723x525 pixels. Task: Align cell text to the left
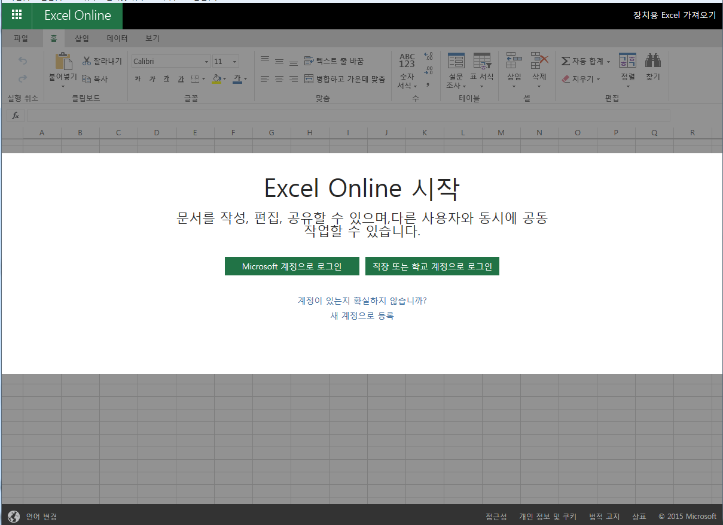[265, 78]
